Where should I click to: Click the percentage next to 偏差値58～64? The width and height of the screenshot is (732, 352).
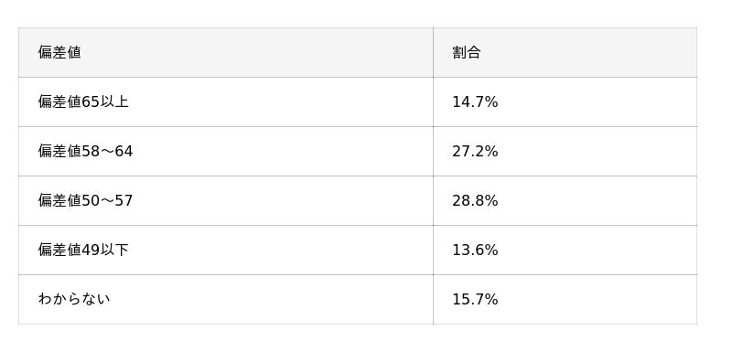475,152
